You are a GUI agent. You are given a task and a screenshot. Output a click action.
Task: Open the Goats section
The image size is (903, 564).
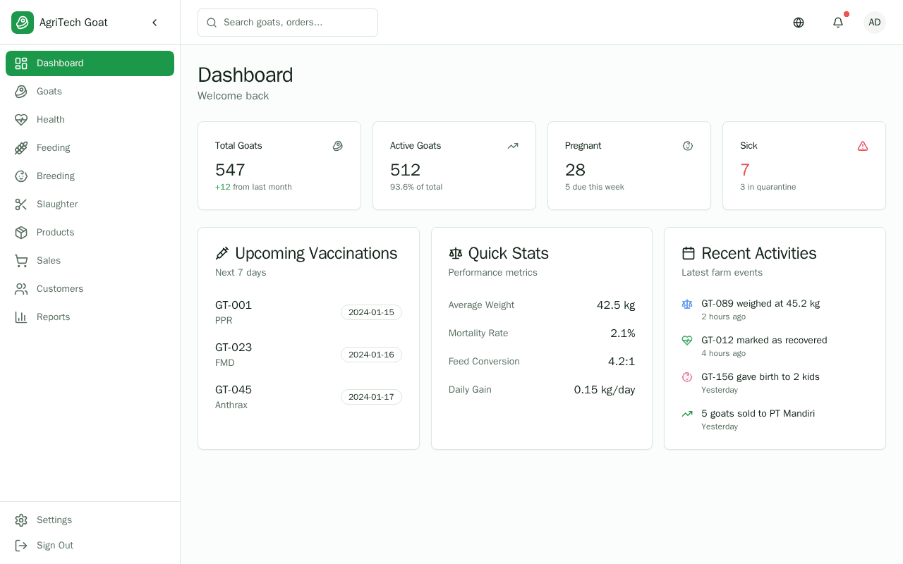point(90,92)
